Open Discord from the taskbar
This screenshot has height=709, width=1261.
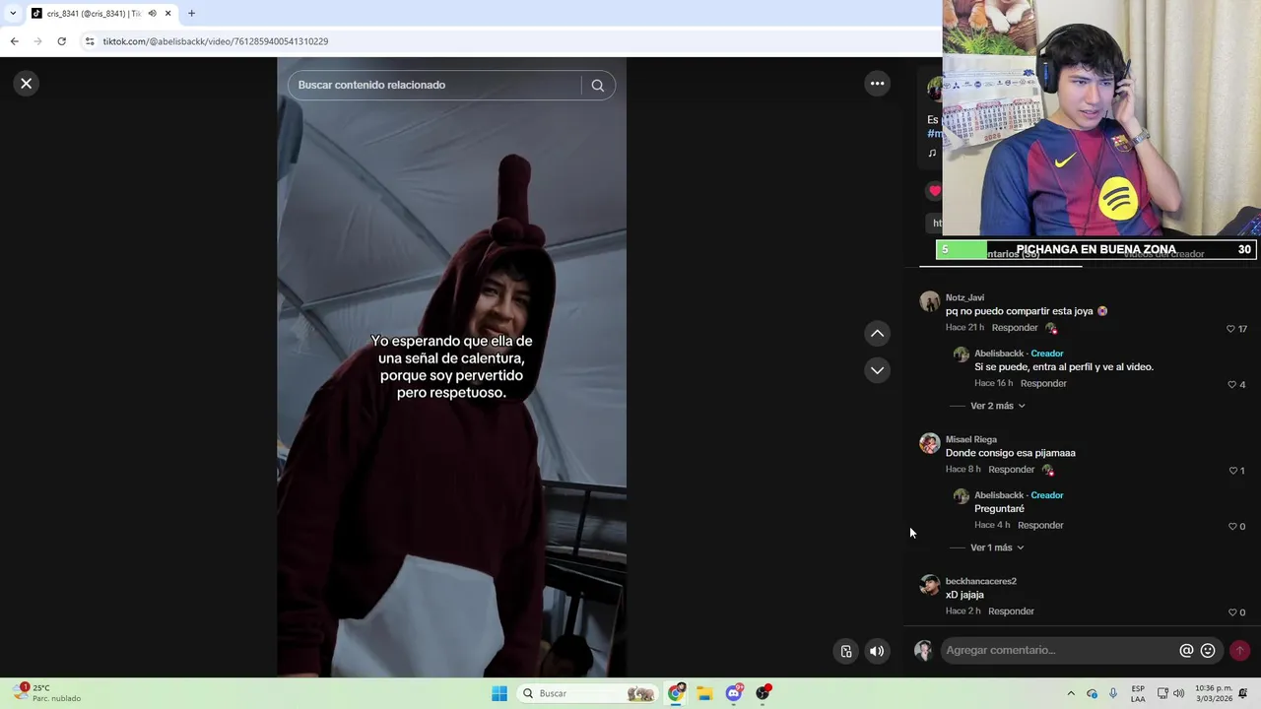pyautogui.click(x=734, y=693)
